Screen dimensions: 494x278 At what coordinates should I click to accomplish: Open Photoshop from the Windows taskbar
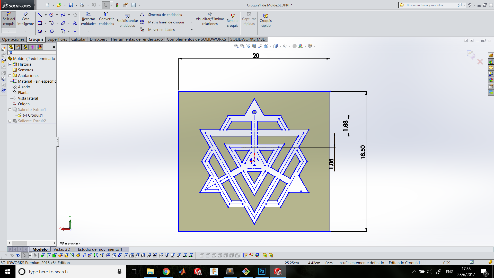(262, 272)
